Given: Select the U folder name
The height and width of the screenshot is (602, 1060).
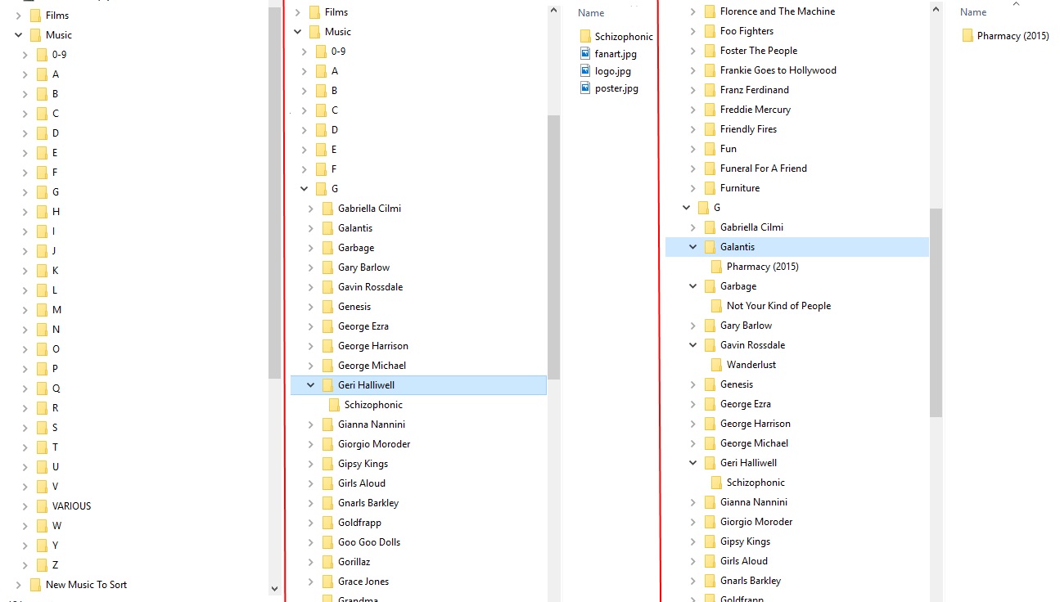Looking at the screenshot, I should [x=56, y=467].
